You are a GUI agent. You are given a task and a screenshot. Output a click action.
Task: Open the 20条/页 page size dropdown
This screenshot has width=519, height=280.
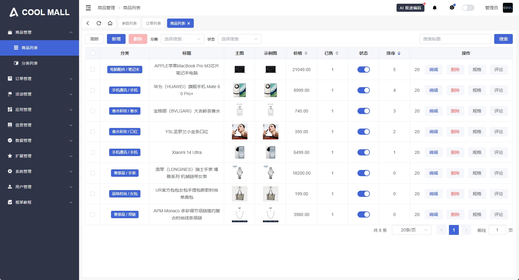click(412, 230)
